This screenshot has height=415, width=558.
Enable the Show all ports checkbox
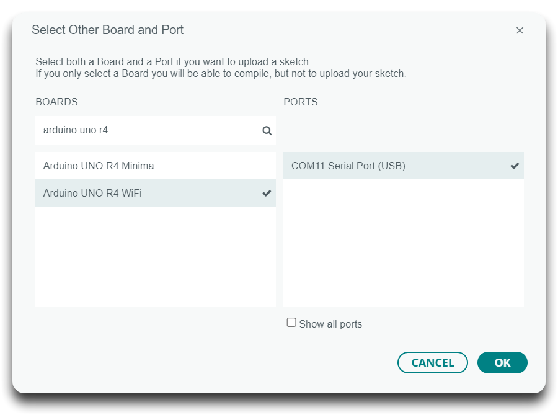click(x=291, y=323)
